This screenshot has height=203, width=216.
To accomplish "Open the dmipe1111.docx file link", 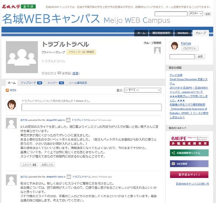I will tap(55, 177).
